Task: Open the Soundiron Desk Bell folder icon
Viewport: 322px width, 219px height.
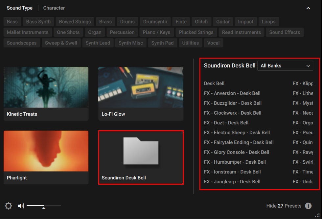Action: (x=141, y=151)
